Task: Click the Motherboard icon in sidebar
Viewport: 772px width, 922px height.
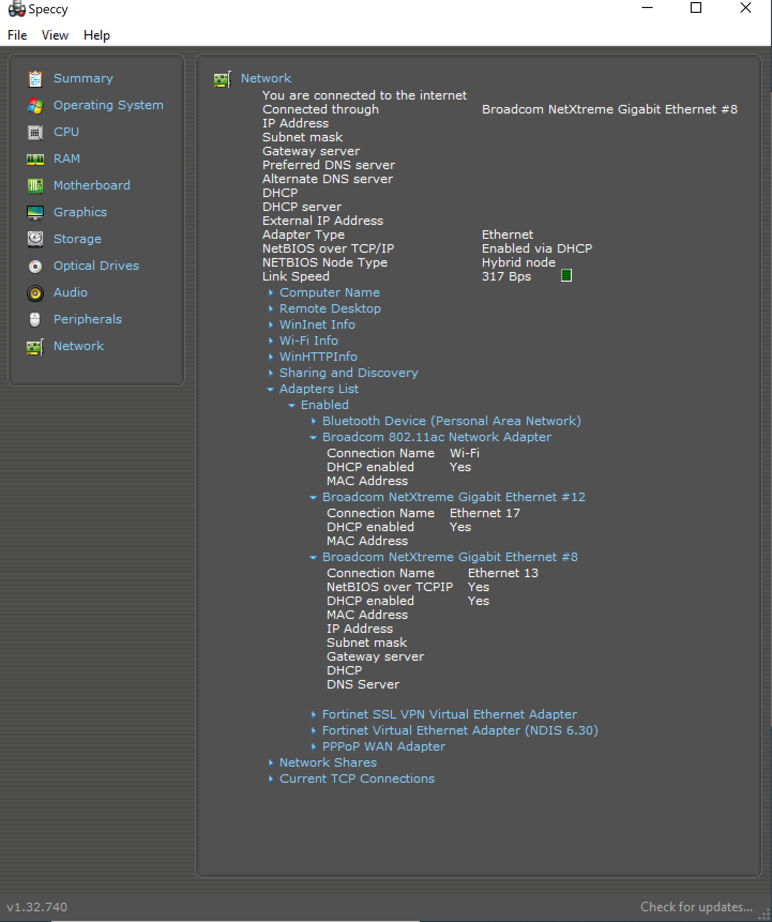Action: tap(35, 186)
